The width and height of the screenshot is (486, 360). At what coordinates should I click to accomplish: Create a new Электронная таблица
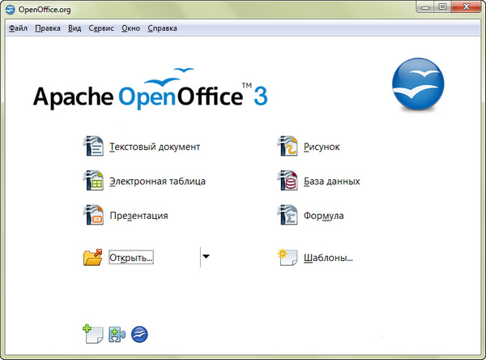[157, 181]
